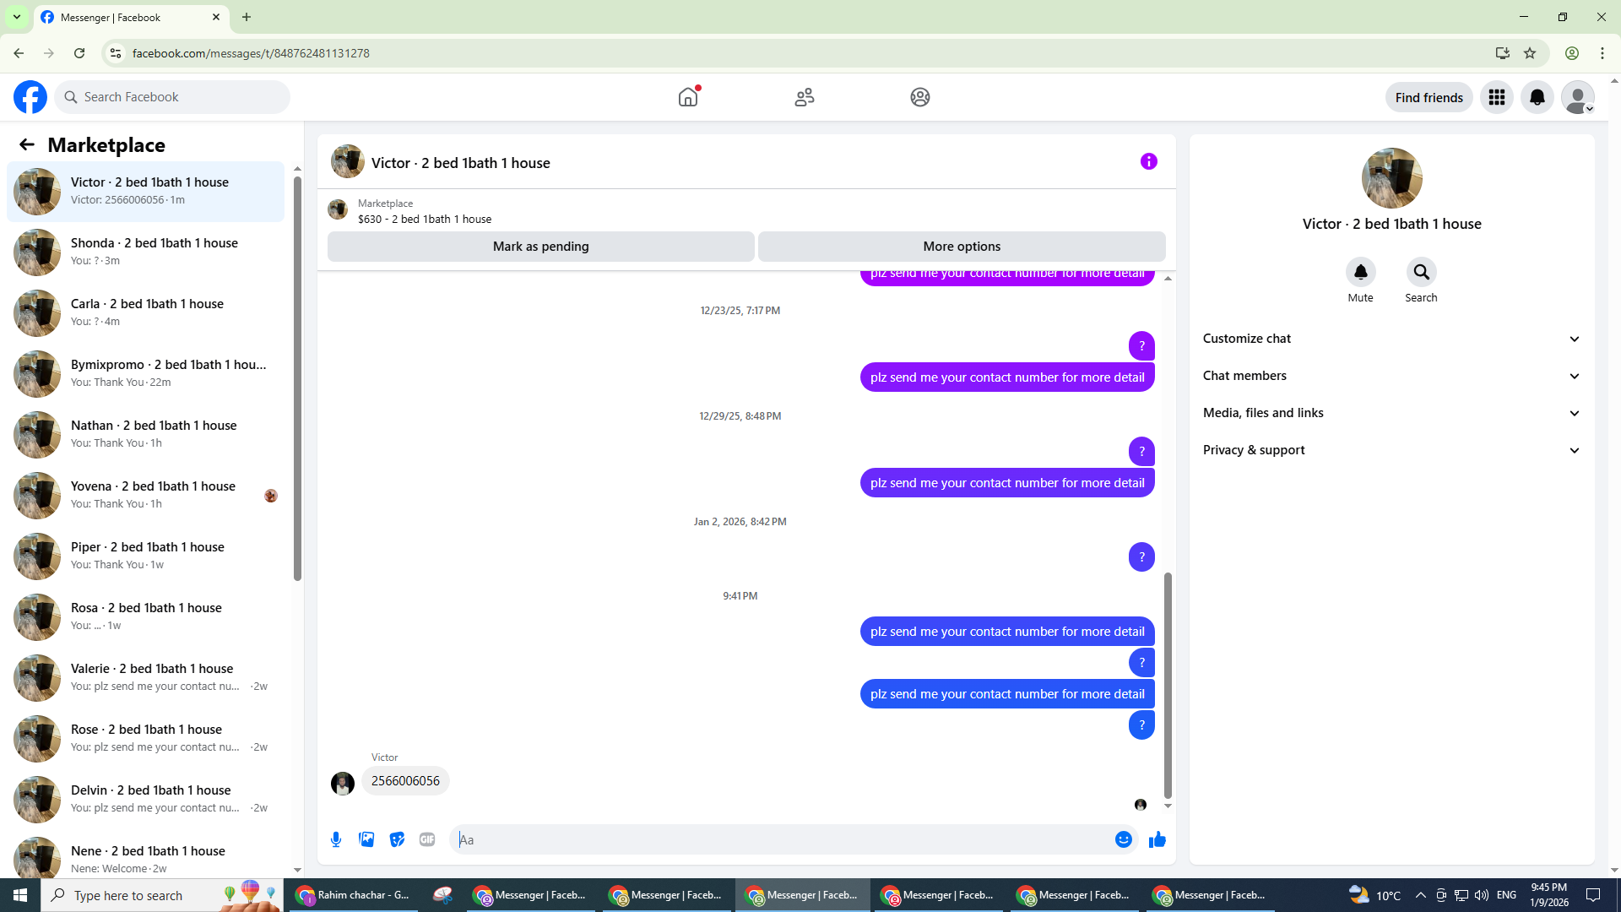
Task: Open the emoji picker in the message box
Action: (x=1123, y=839)
